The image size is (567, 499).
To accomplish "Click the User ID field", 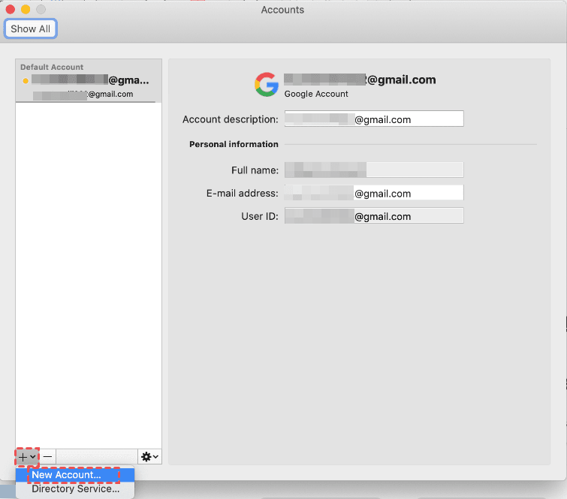I will click(x=374, y=215).
